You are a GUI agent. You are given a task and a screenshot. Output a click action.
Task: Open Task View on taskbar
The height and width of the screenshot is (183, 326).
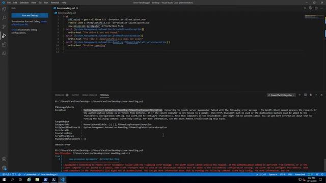pos(20,179)
